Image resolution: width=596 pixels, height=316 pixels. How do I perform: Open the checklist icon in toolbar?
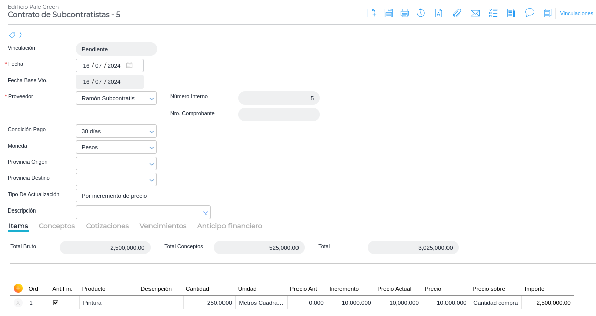(x=493, y=13)
